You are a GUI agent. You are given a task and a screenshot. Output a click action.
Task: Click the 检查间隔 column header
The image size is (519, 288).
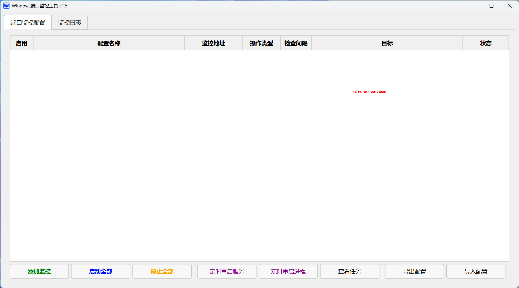296,43
